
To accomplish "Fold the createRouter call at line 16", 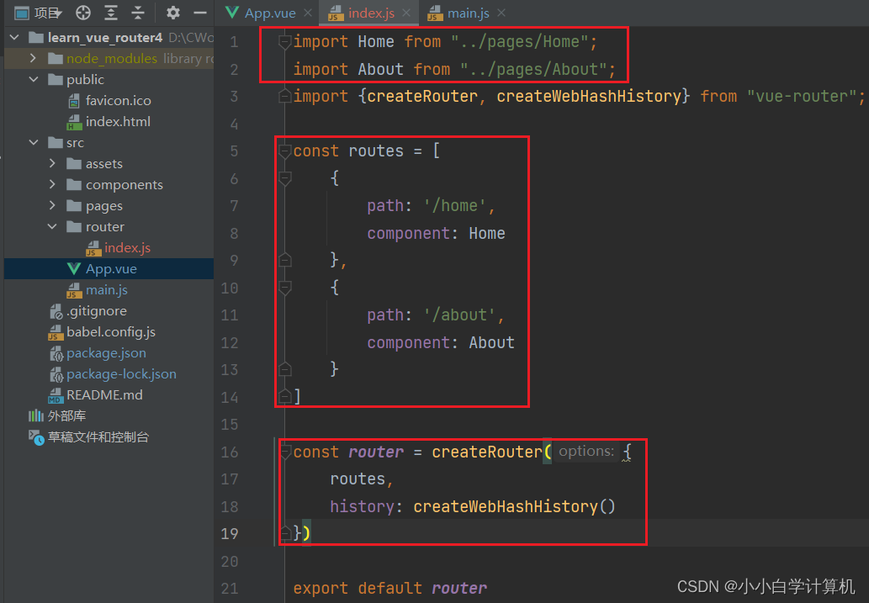I will coord(285,452).
